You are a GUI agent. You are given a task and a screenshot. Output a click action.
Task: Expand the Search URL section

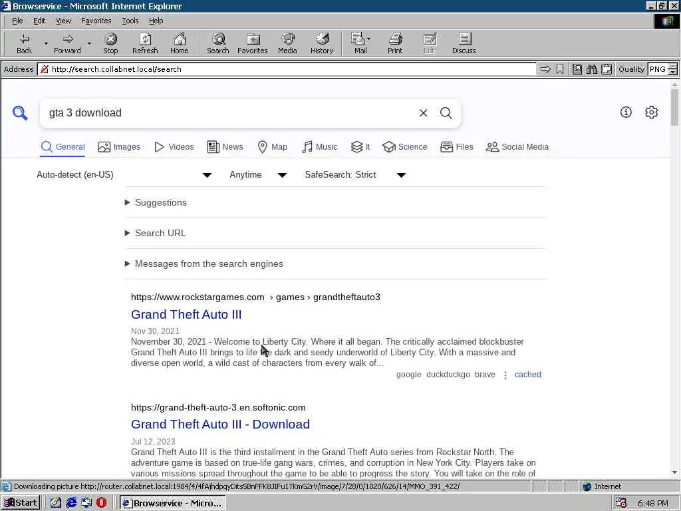click(x=156, y=233)
